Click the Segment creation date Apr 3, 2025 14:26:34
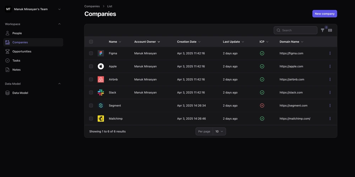The height and width of the screenshot is (177, 355). coord(191,105)
